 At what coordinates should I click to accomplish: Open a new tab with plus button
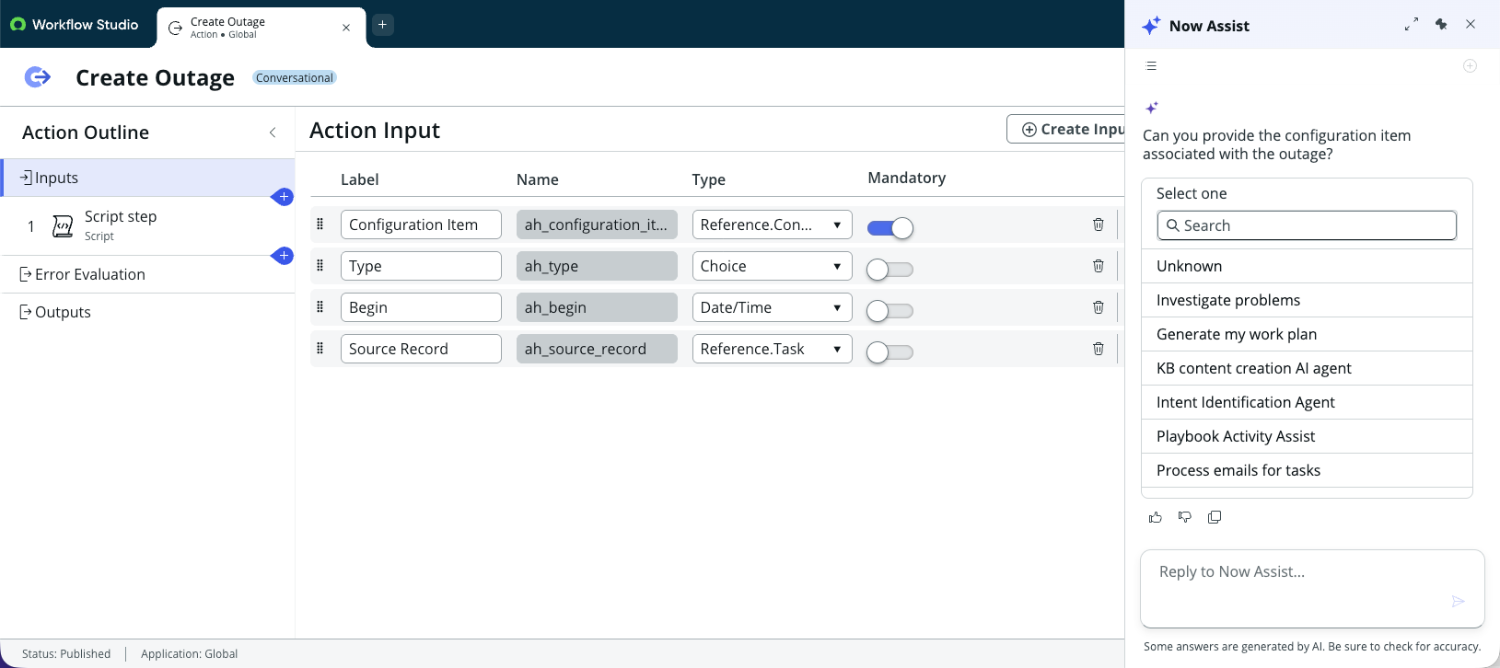[x=383, y=25]
